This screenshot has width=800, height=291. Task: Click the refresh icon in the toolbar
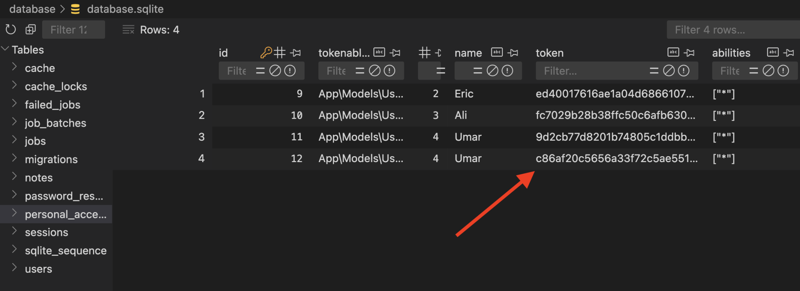[x=11, y=30]
